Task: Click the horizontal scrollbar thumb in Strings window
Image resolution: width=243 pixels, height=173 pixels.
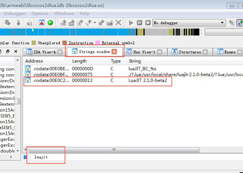Action: 114,150
